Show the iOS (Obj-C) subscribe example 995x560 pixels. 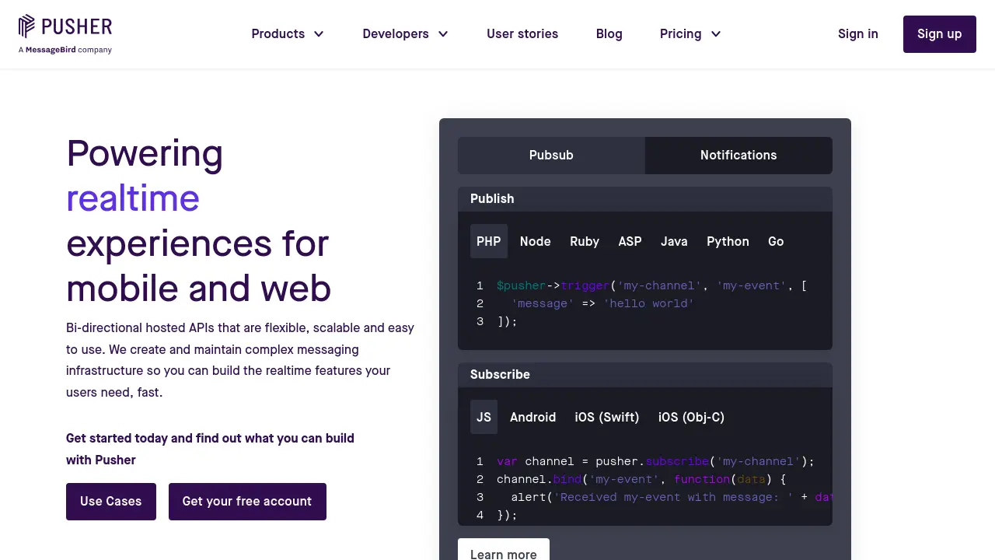pos(691,417)
